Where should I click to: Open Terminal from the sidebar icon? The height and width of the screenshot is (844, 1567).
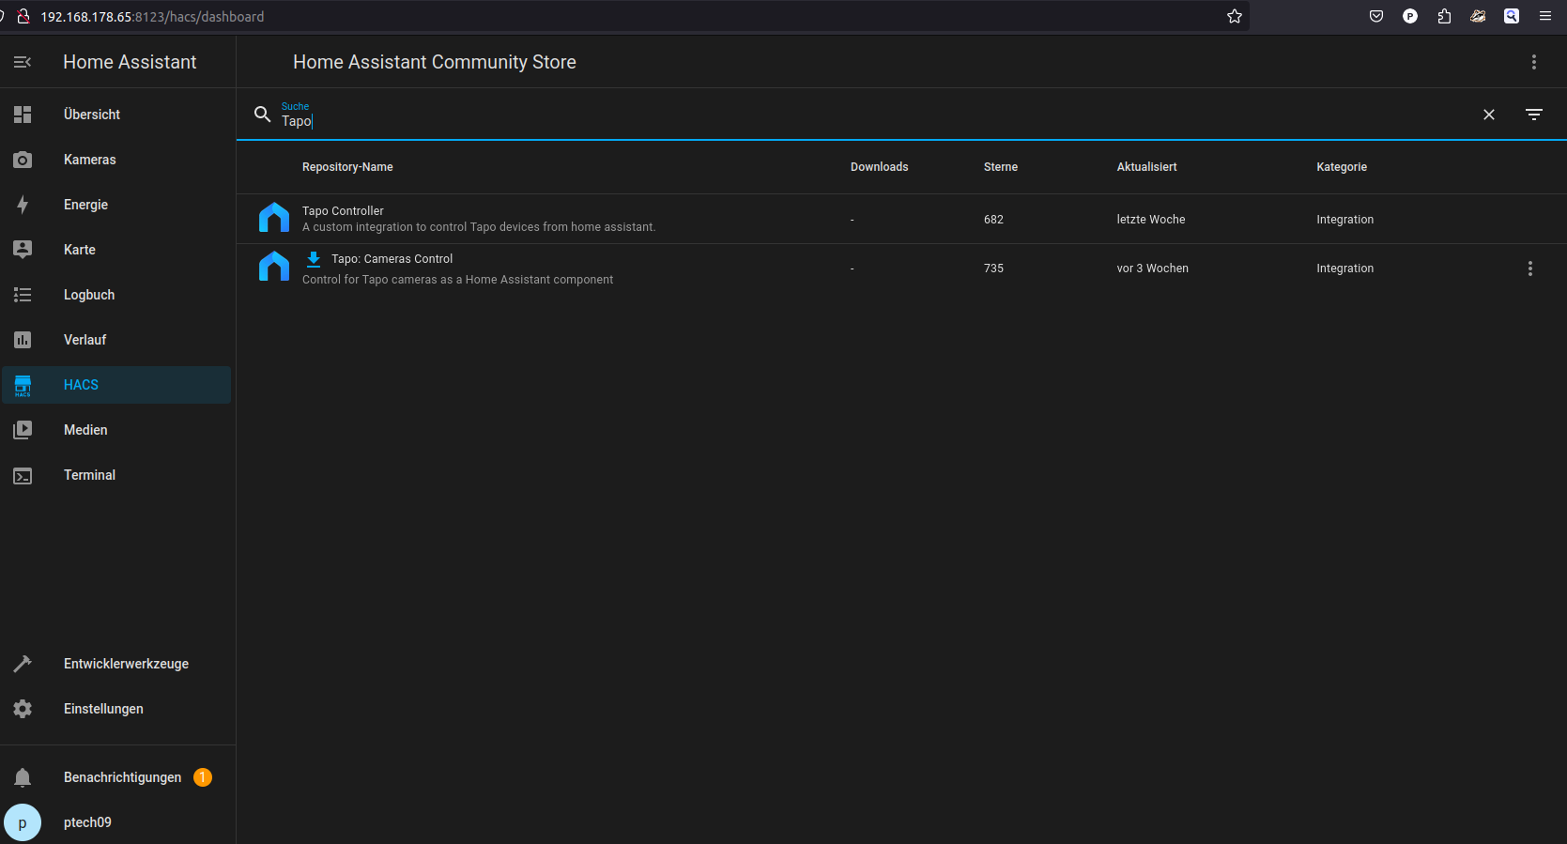23,476
